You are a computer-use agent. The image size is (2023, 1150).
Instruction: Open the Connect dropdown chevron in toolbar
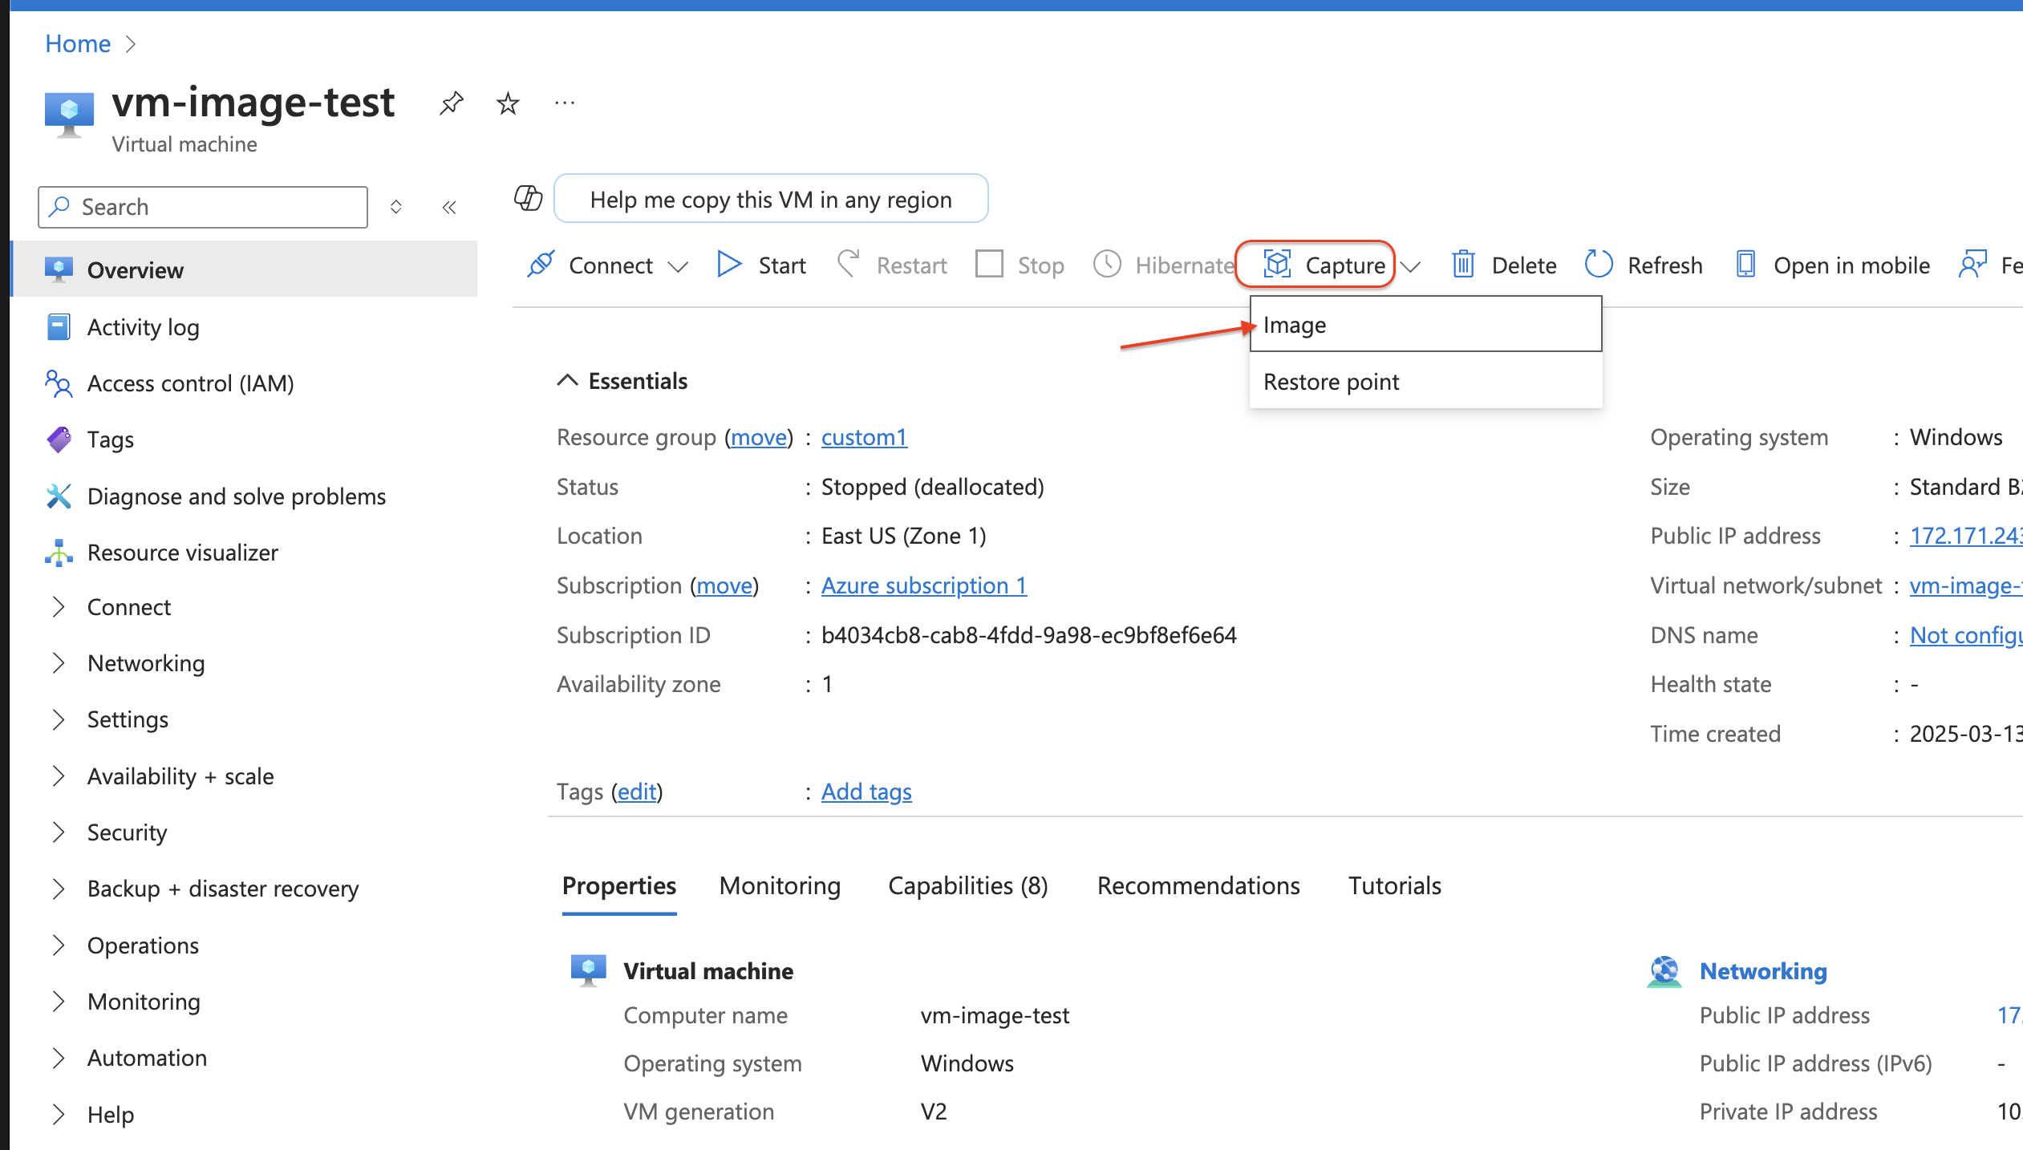pyautogui.click(x=679, y=266)
